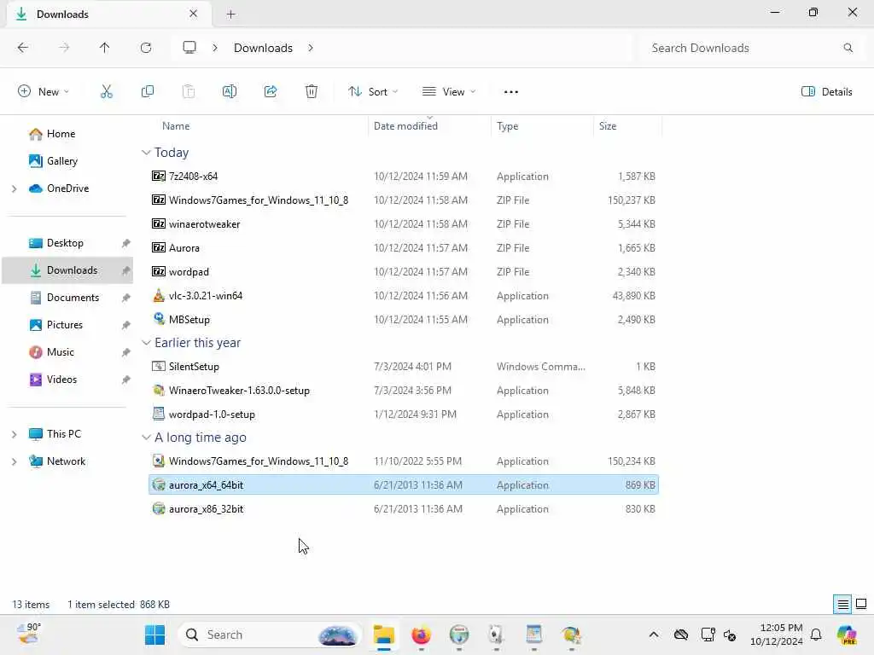Image resolution: width=874 pixels, height=655 pixels.
Task: Collapse the Earlier this year group
Action: point(146,343)
